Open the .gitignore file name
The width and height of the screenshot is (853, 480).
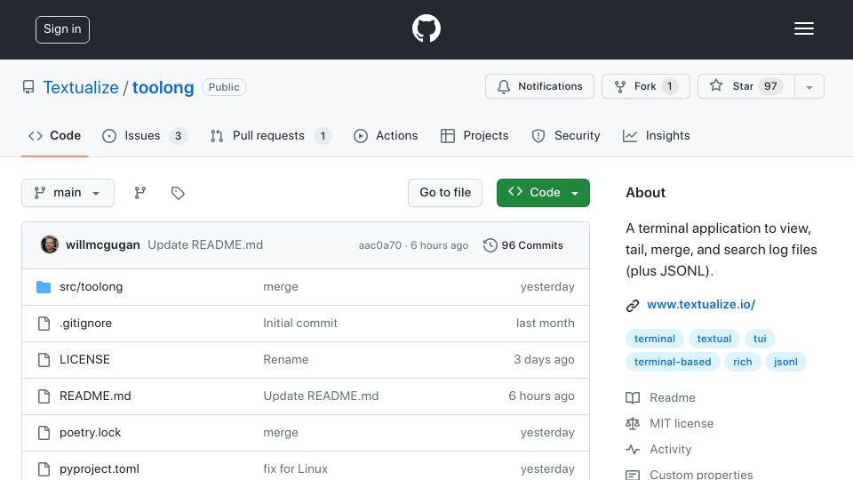coord(85,324)
